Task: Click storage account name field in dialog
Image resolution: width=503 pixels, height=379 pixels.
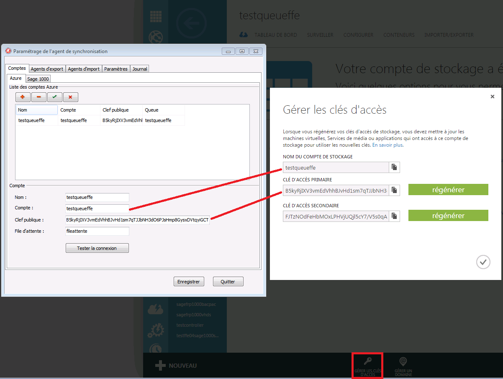Action: (336, 168)
